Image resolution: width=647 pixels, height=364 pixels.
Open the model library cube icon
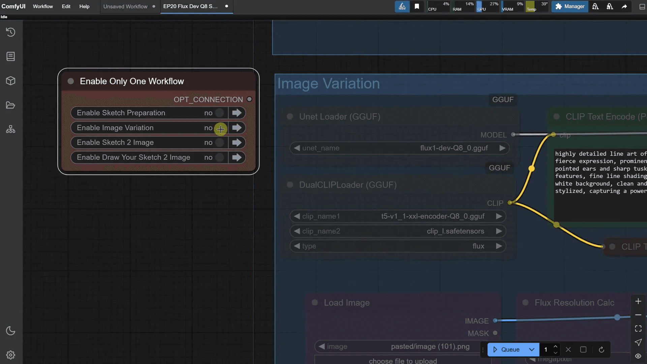[11, 81]
